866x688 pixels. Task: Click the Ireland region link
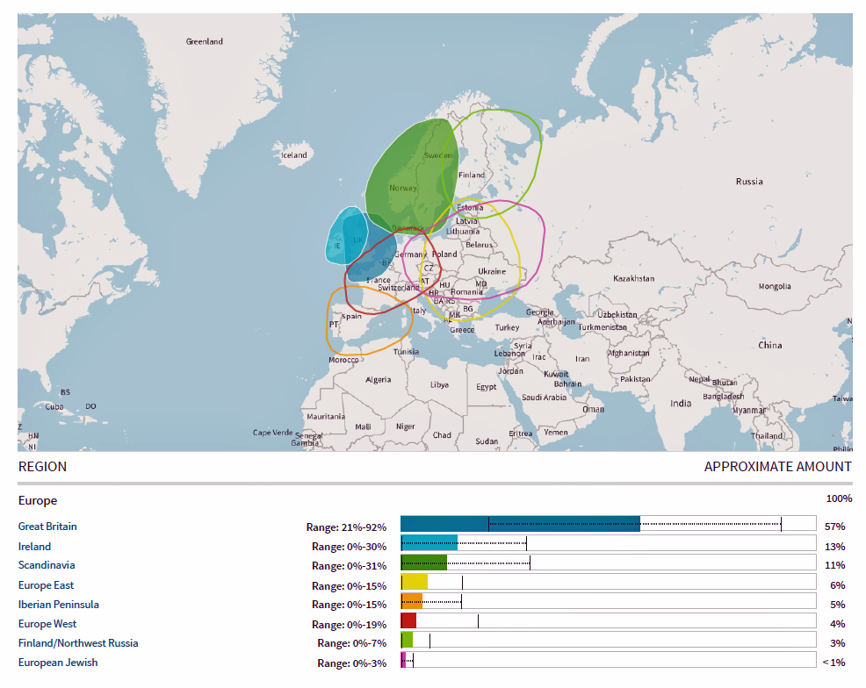tap(35, 547)
